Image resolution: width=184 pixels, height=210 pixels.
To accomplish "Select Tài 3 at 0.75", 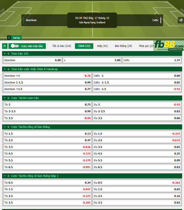I will [47, 105].
